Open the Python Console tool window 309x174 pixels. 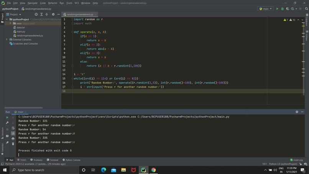(x=71, y=160)
